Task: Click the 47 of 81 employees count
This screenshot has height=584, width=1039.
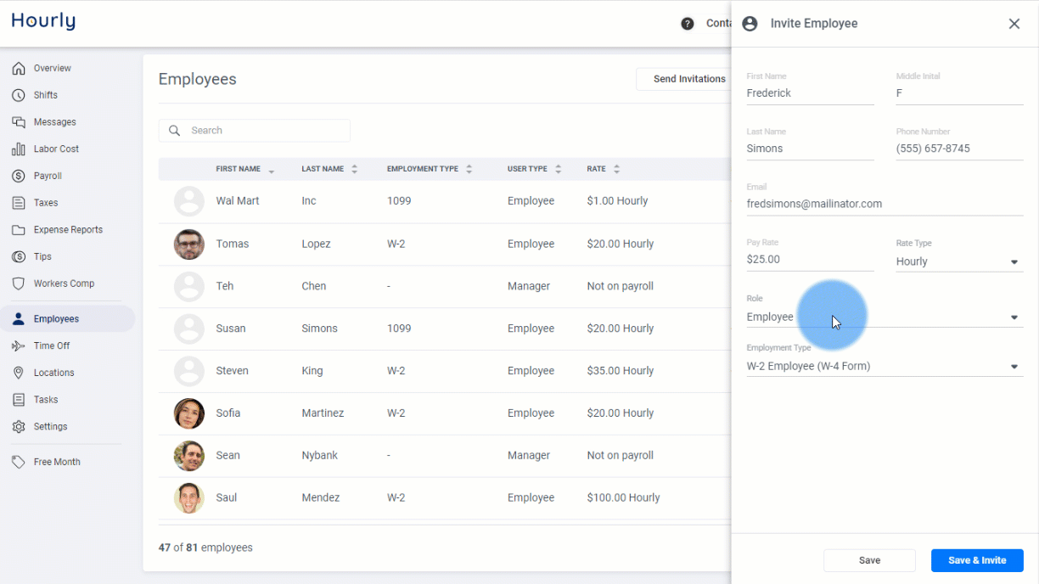Action: pos(205,547)
